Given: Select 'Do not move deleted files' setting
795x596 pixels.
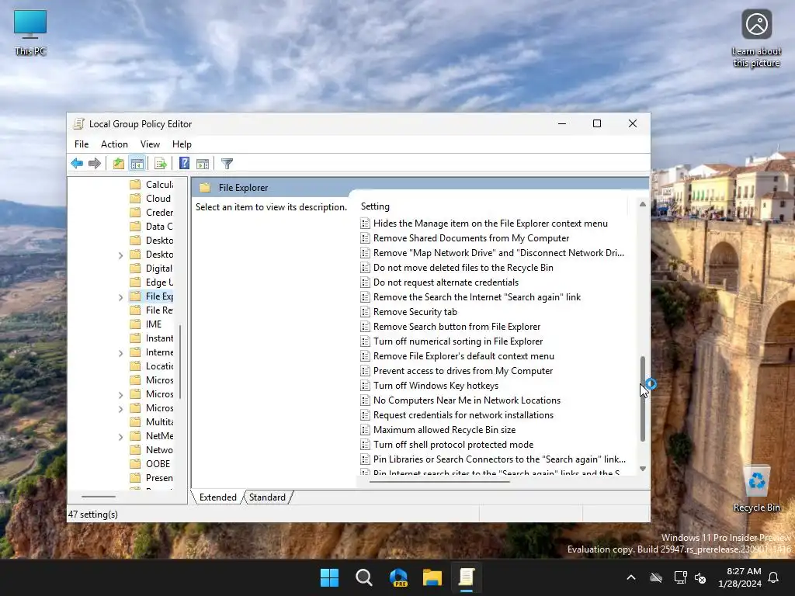Looking at the screenshot, I should click(463, 268).
